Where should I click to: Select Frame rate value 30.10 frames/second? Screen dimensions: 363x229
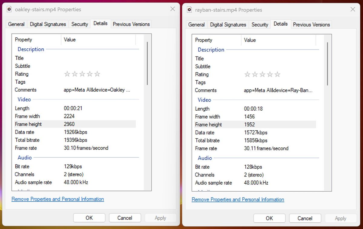coord(86,148)
